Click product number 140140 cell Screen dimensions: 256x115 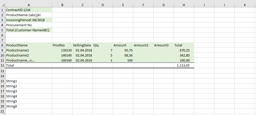click(x=62, y=55)
